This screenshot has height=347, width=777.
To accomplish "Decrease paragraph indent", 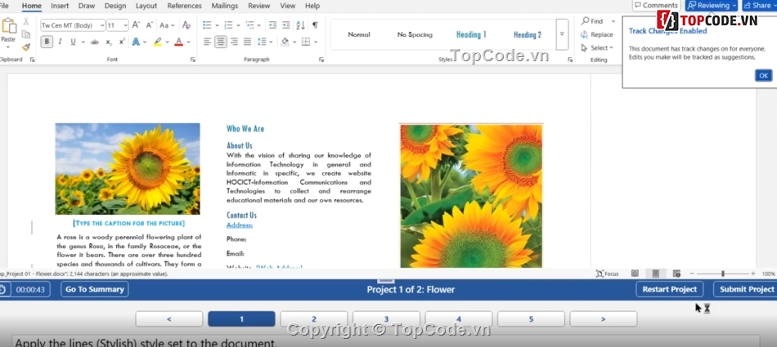I will (272, 25).
